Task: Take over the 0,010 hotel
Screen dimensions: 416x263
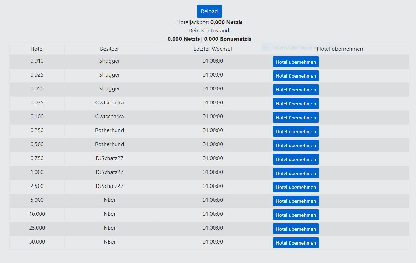Action: point(296,62)
